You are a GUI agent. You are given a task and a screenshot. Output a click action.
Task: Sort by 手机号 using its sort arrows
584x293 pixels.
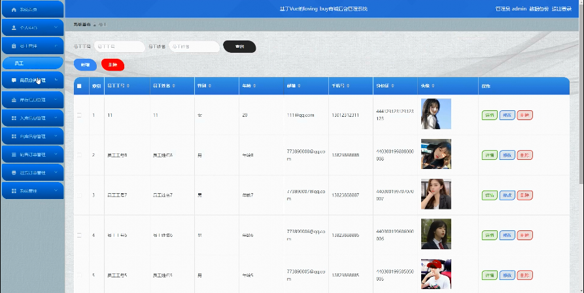click(x=348, y=86)
